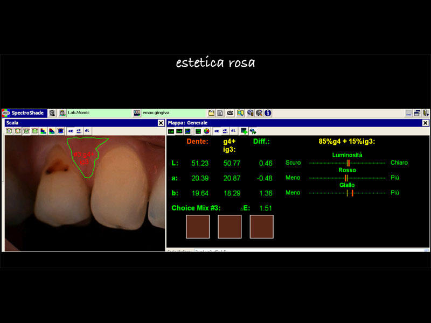Click the emax gingiva shade guide field
The image size is (431, 323).
coord(173,113)
